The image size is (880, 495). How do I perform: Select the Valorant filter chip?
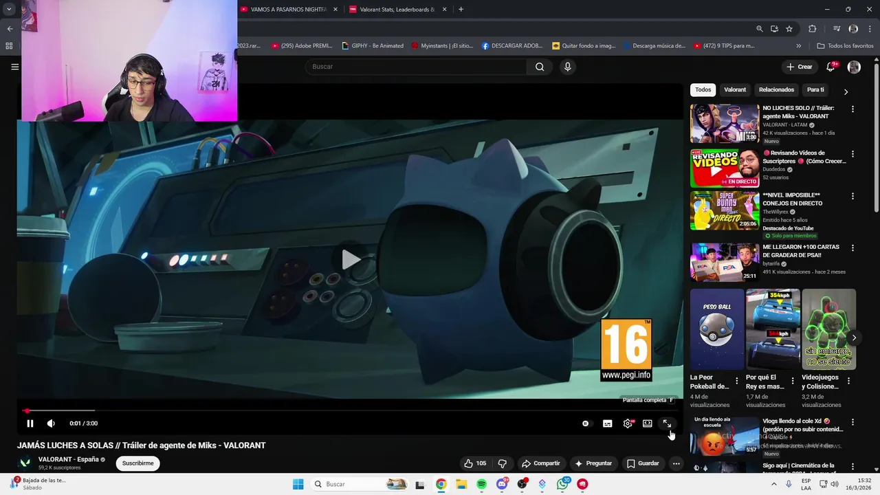735,90
